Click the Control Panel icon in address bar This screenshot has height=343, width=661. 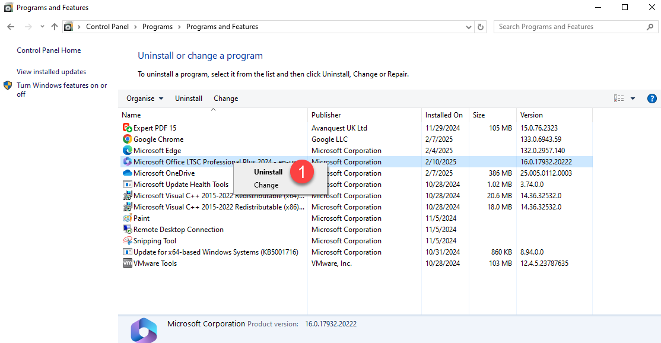[x=68, y=27]
